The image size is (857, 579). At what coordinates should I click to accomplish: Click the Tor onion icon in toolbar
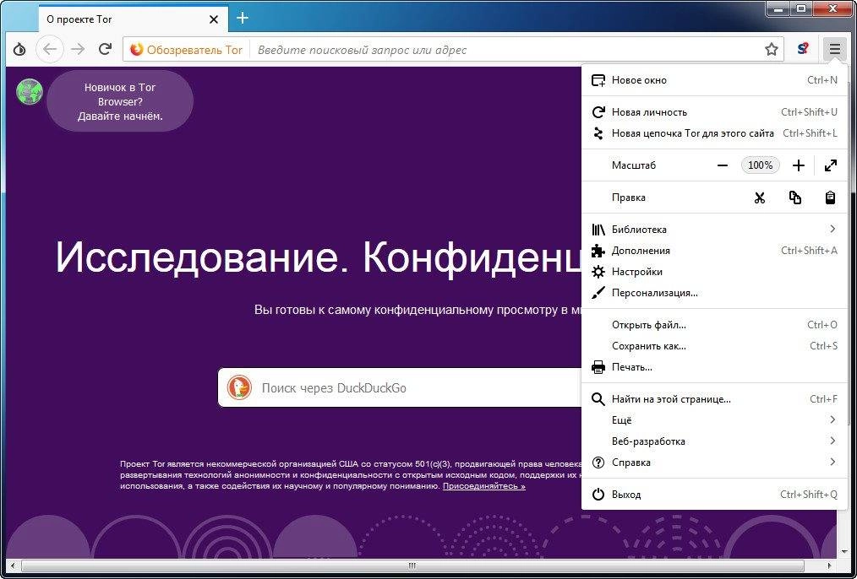[x=19, y=50]
